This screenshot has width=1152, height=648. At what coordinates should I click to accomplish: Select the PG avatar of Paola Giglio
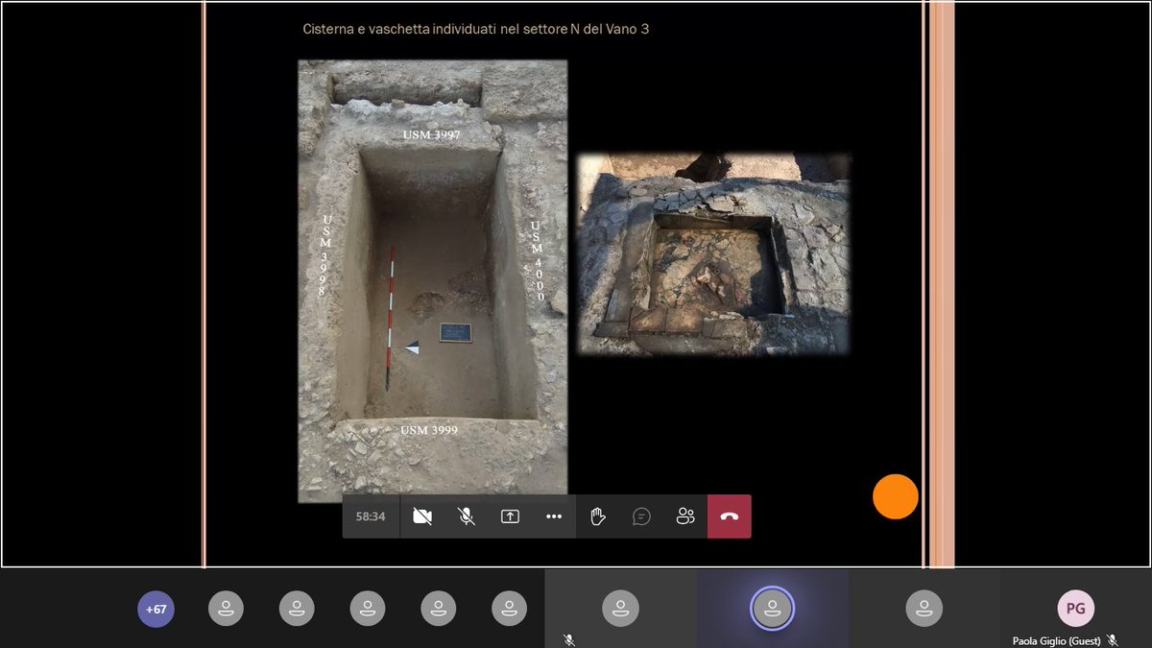(1076, 608)
